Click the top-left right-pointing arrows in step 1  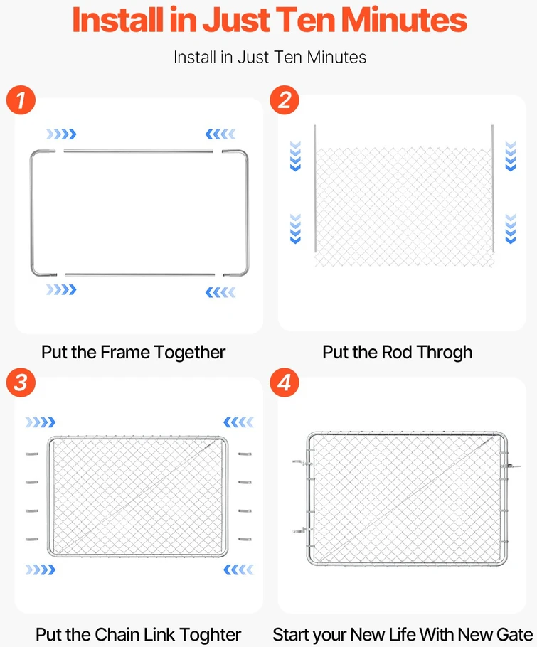(61, 134)
